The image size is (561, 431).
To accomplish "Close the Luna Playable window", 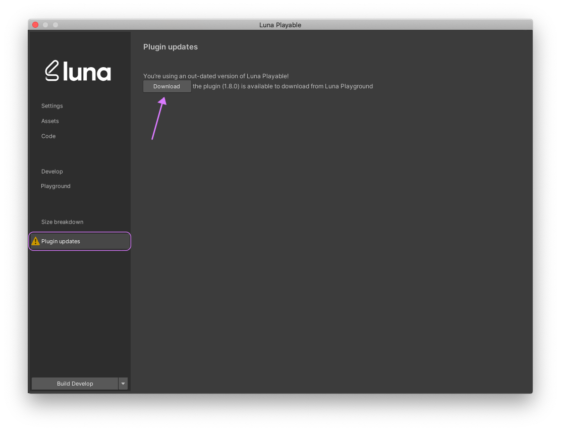I will [35, 25].
